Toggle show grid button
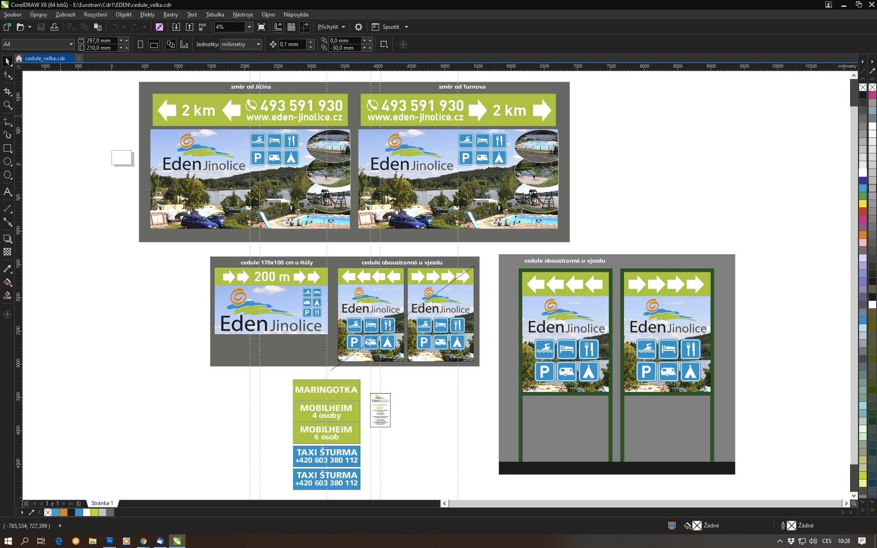Viewport: 877px width, 548px height. point(291,27)
